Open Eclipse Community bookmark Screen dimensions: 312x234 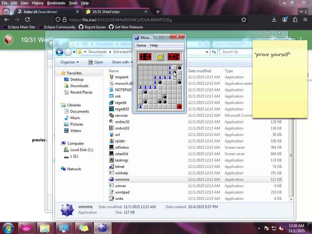click(x=57, y=27)
